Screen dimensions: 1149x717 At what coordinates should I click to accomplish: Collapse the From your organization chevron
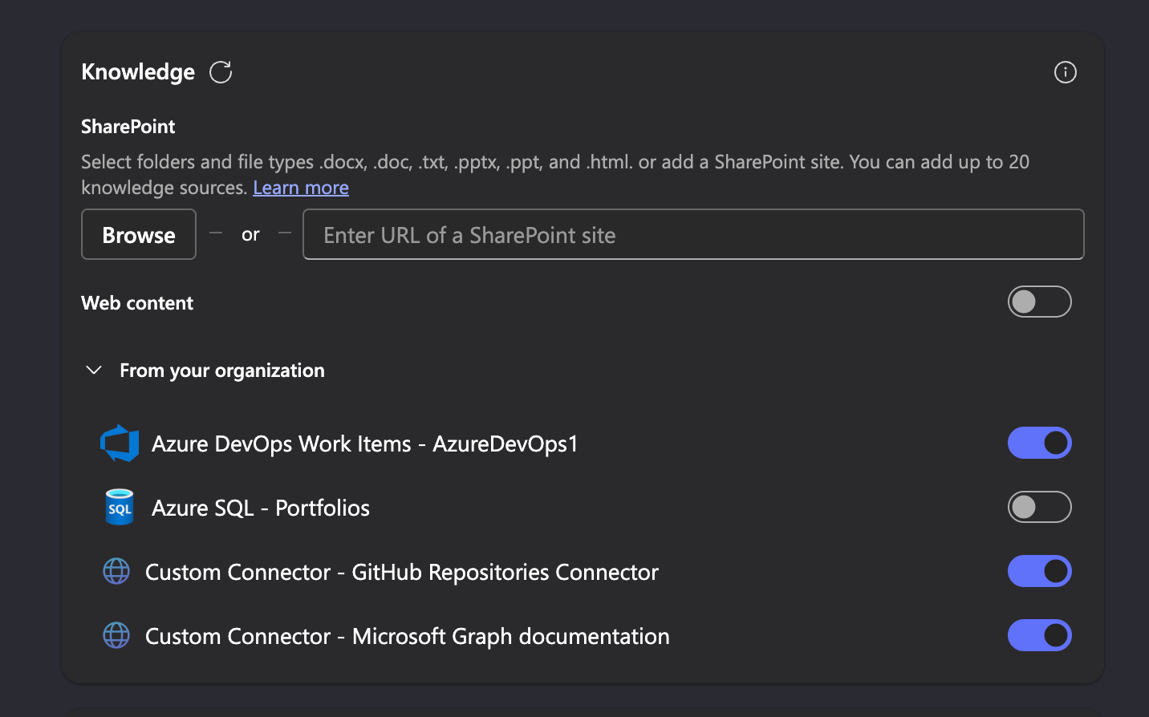[94, 371]
